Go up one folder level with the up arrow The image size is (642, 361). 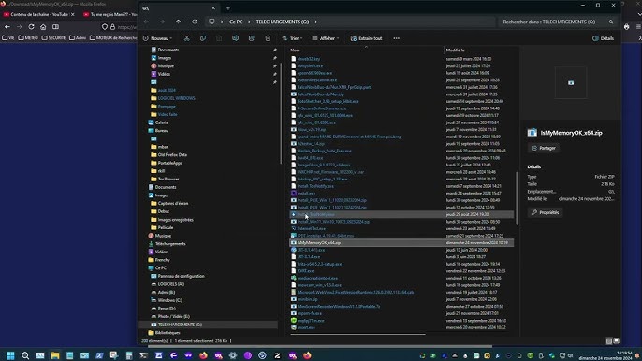pos(178,22)
